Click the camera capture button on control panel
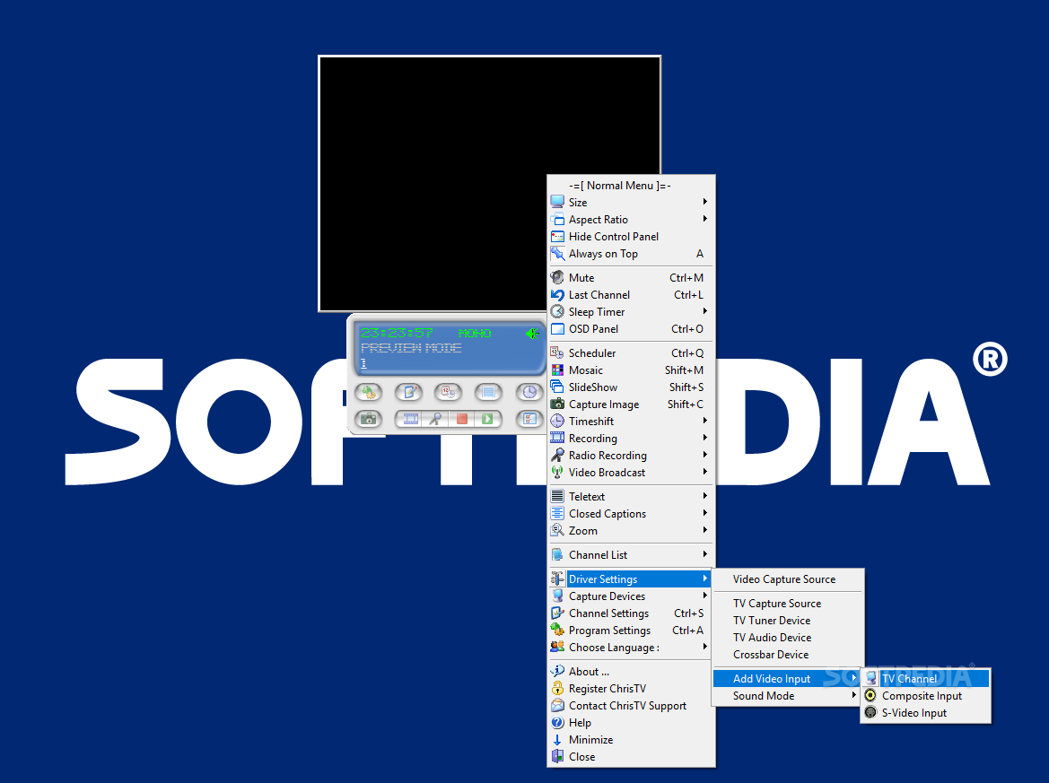Screen dimensions: 1049x783 tap(369, 419)
